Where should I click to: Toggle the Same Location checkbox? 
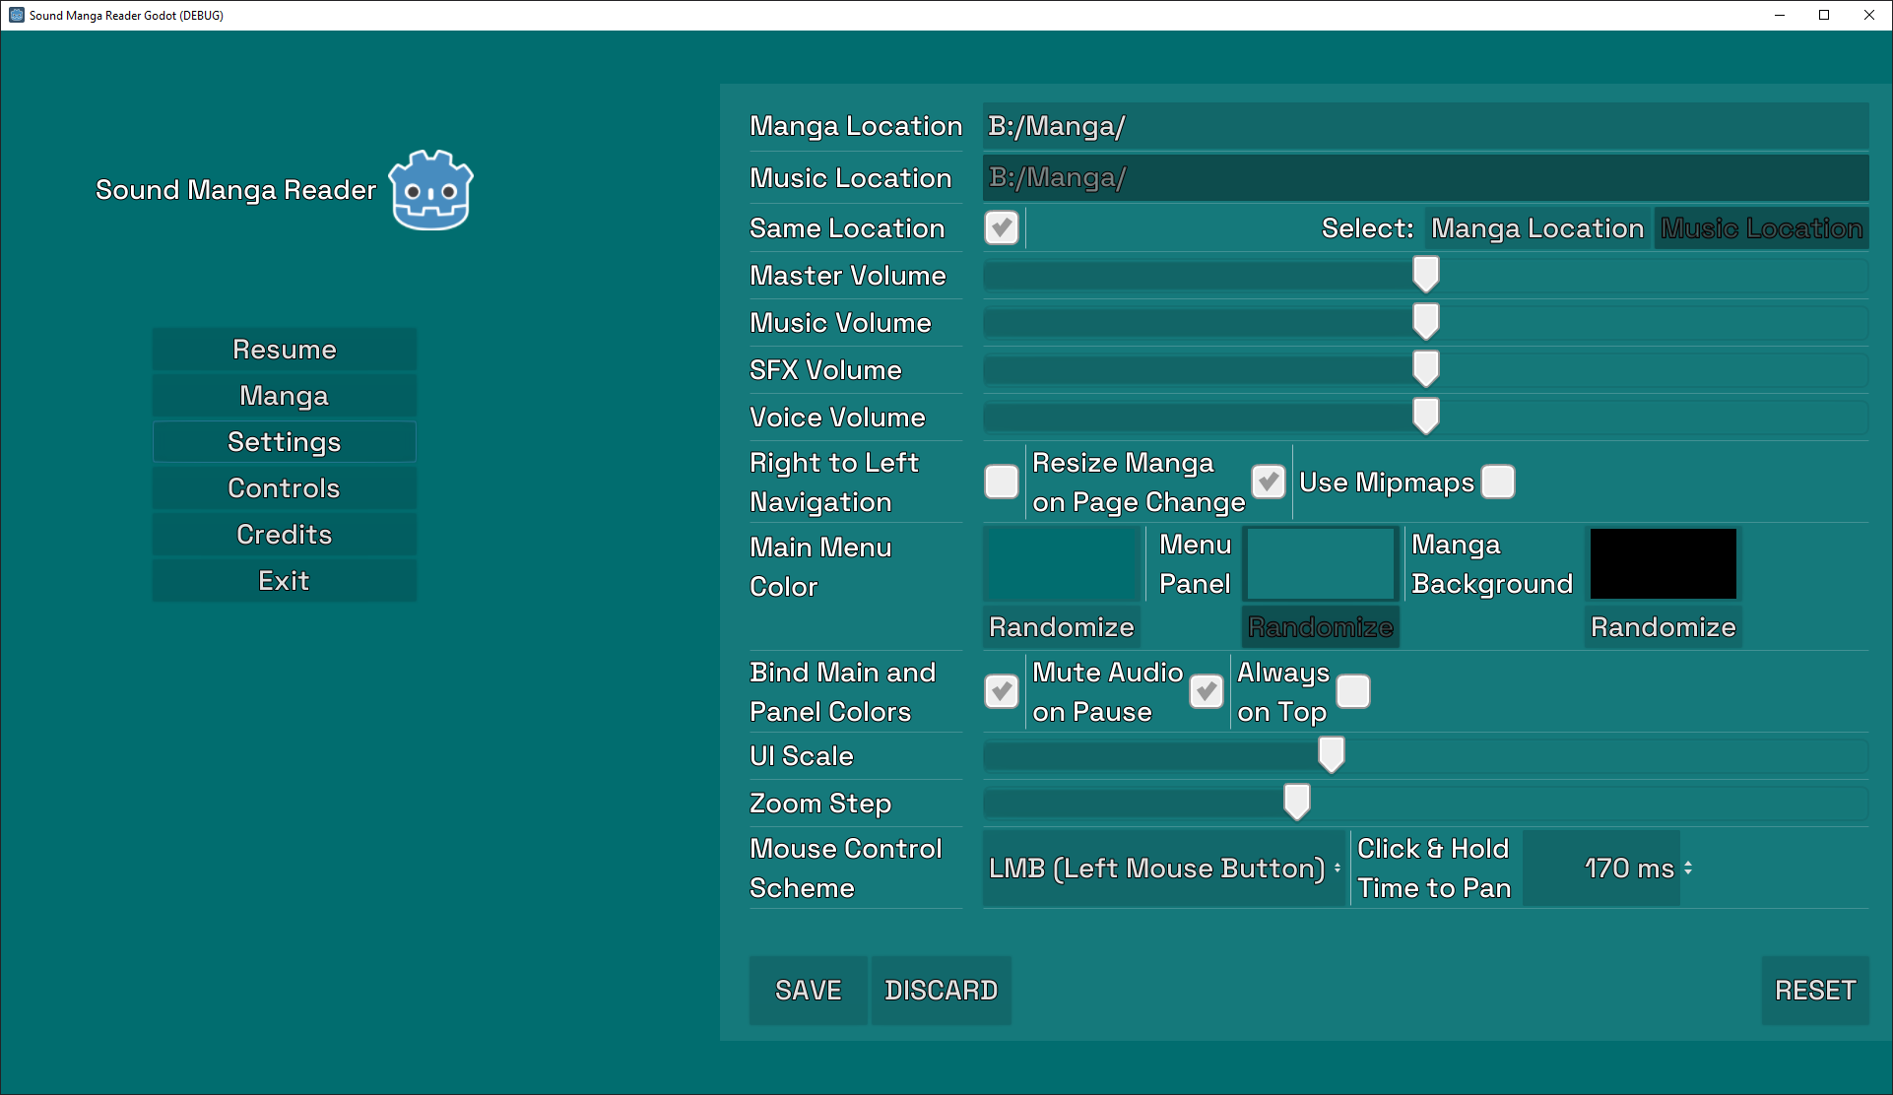tap(1002, 228)
